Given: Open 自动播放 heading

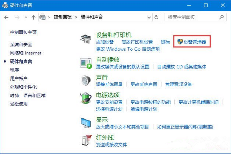Looking at the screenshot, I should click(x=108, y=60).
